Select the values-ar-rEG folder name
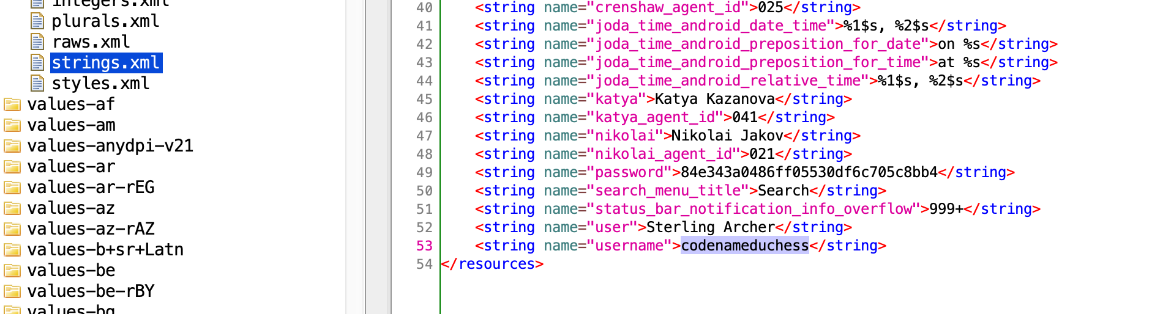The height and width of the screenshot is (314, 1152). [91, 188]
